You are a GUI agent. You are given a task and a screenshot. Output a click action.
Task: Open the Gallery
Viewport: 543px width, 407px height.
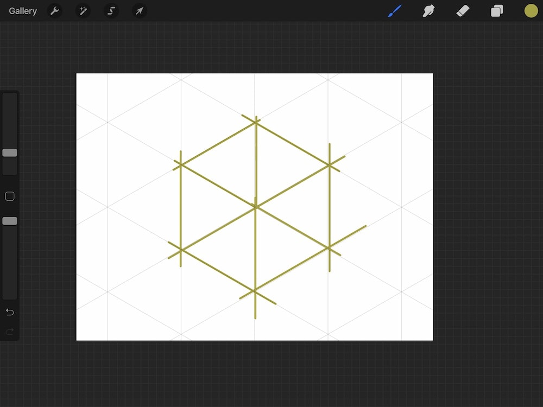click(23, 11)
